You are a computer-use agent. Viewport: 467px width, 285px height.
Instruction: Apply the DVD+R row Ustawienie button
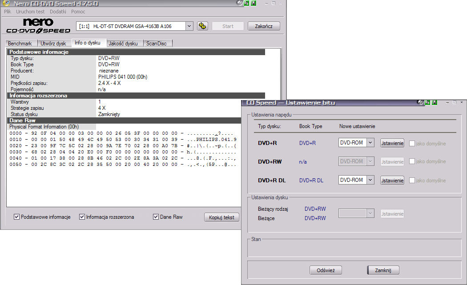tap(392, 143)
